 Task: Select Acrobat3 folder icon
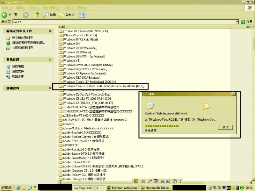[x=61, y=124]
